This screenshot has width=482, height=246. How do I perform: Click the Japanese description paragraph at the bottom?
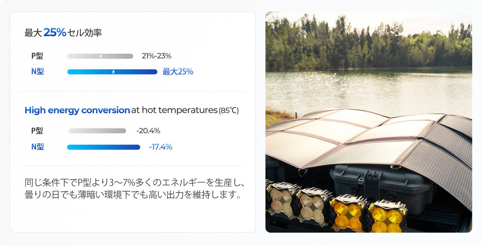135,189
